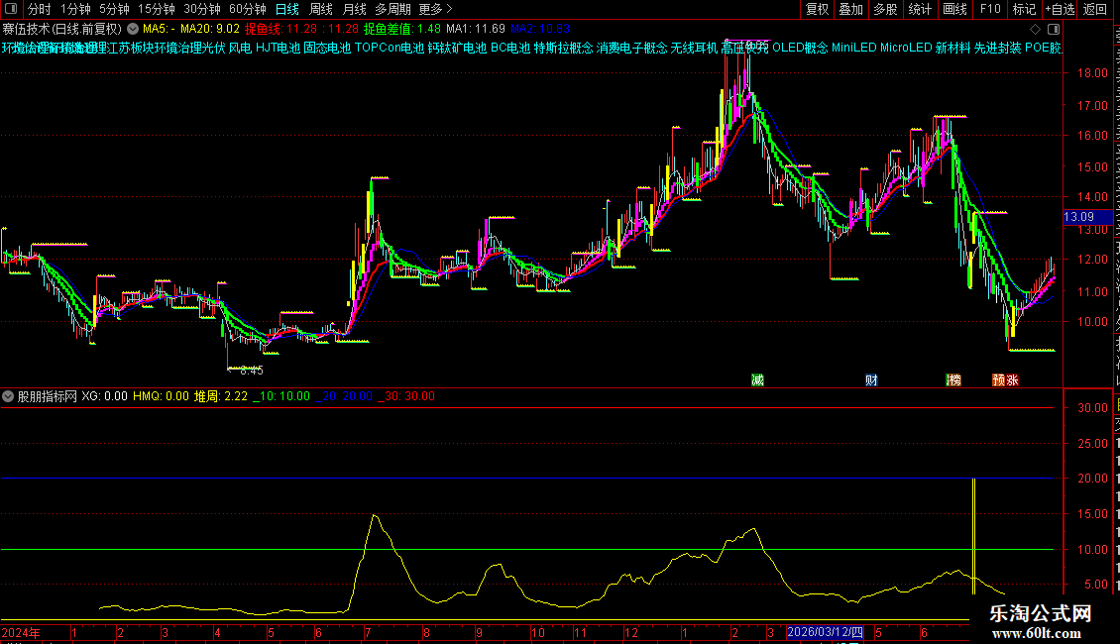Click the 堆周: 2.22 indicator value
The image size is (1120, 644).
pos(221,396)
